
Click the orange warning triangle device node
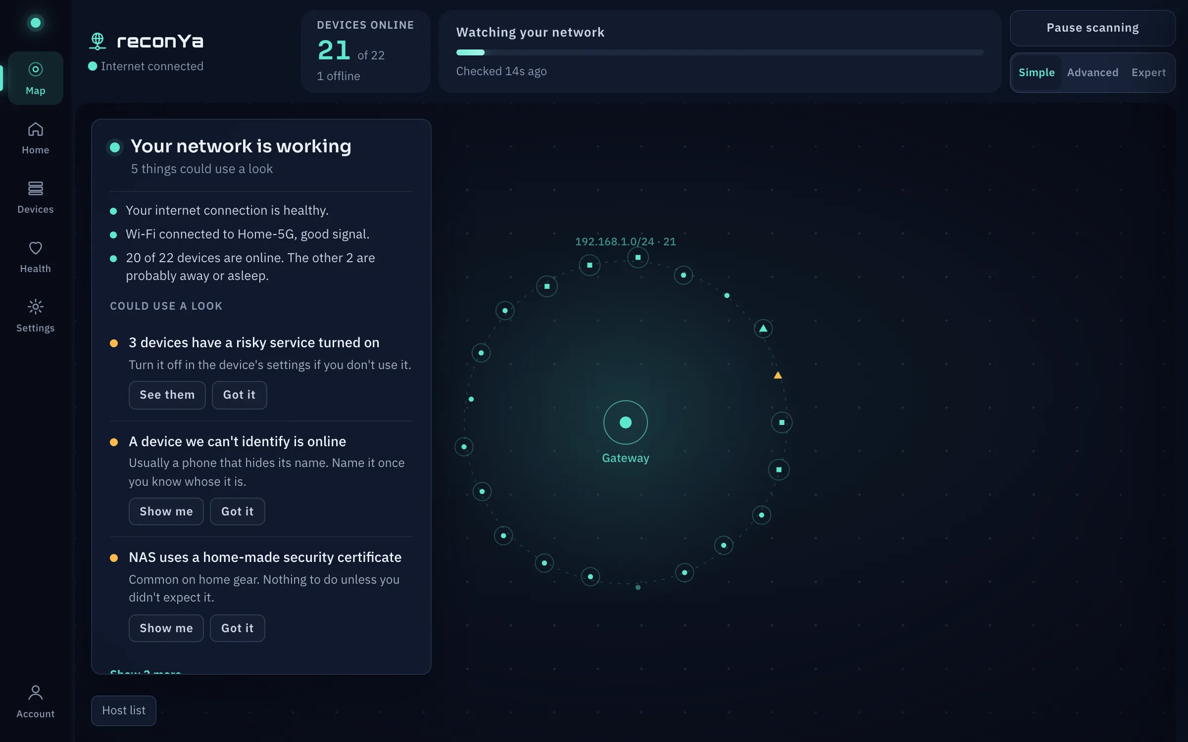pos(778,375)
